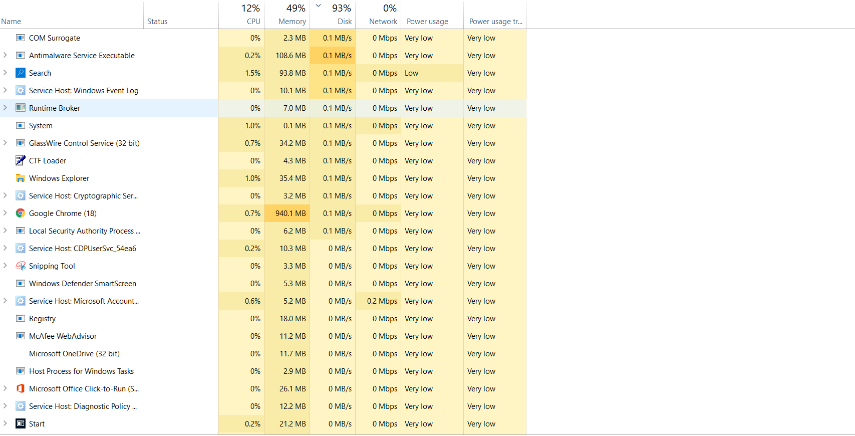Click the Disk column header to reverse sort
The image size is (855, 436).
[x=333, y=15]
